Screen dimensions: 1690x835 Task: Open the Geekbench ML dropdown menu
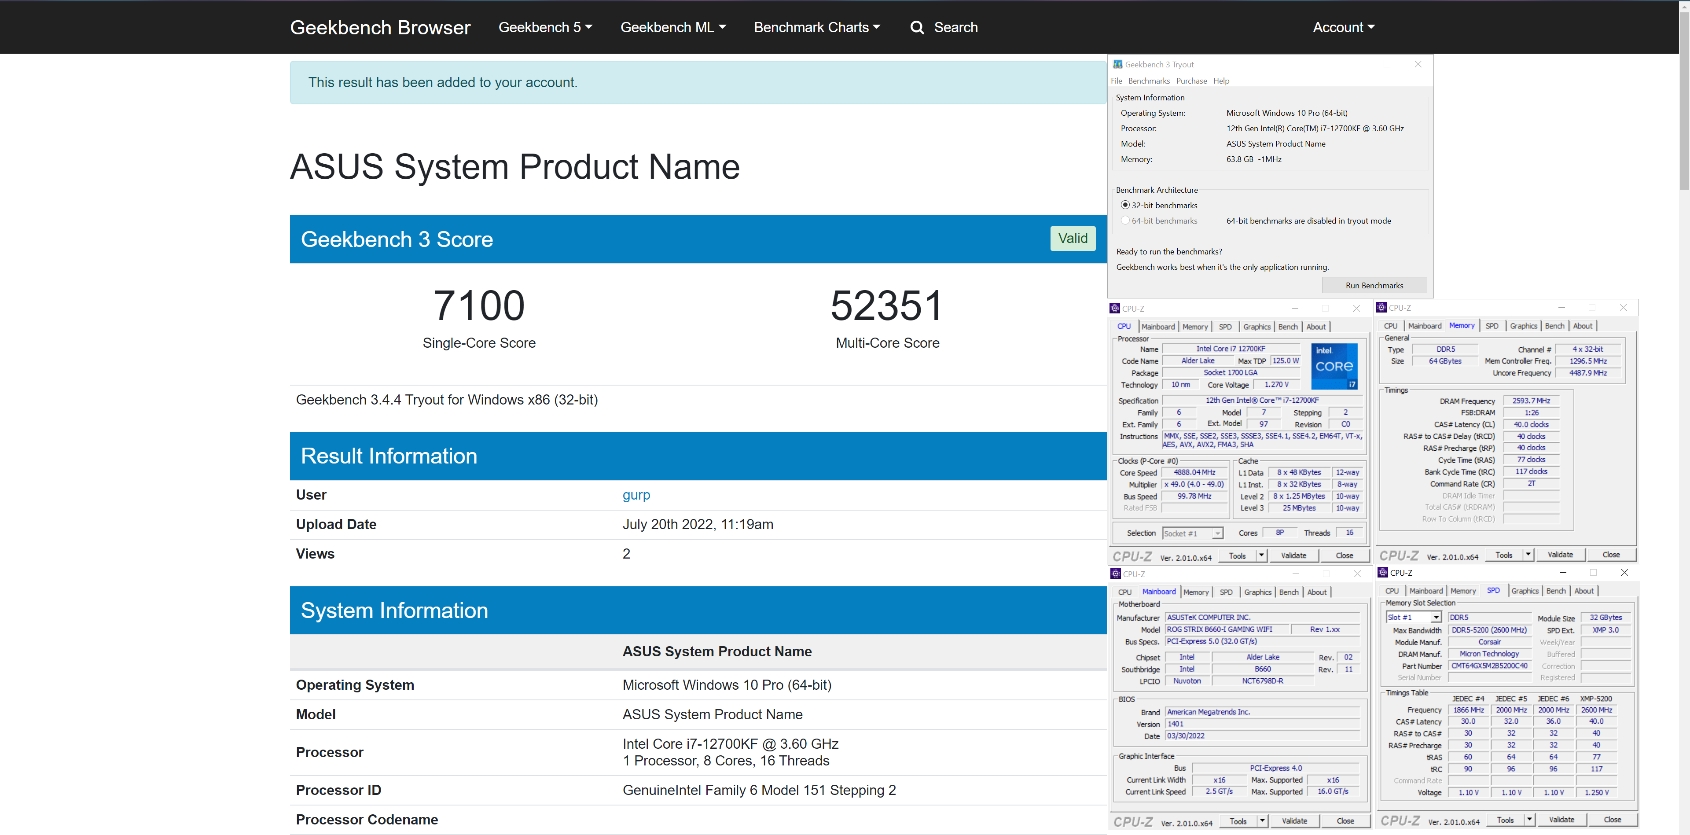(673, 28)
